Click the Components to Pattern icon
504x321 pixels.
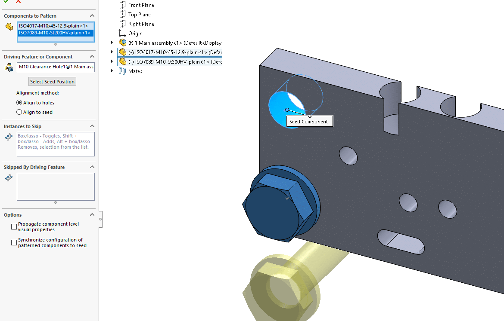[9, 27]
